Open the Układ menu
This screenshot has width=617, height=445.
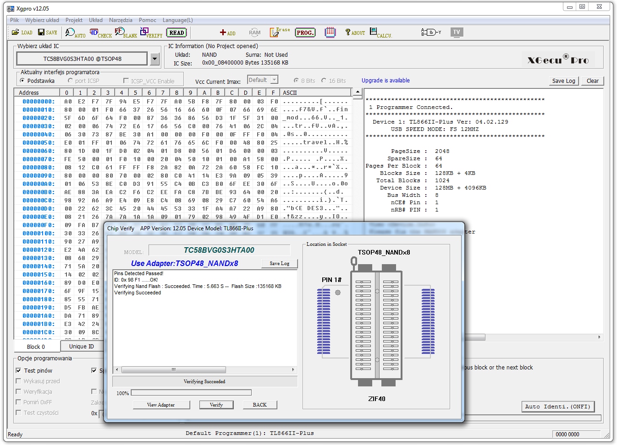(x=96, y=20)
